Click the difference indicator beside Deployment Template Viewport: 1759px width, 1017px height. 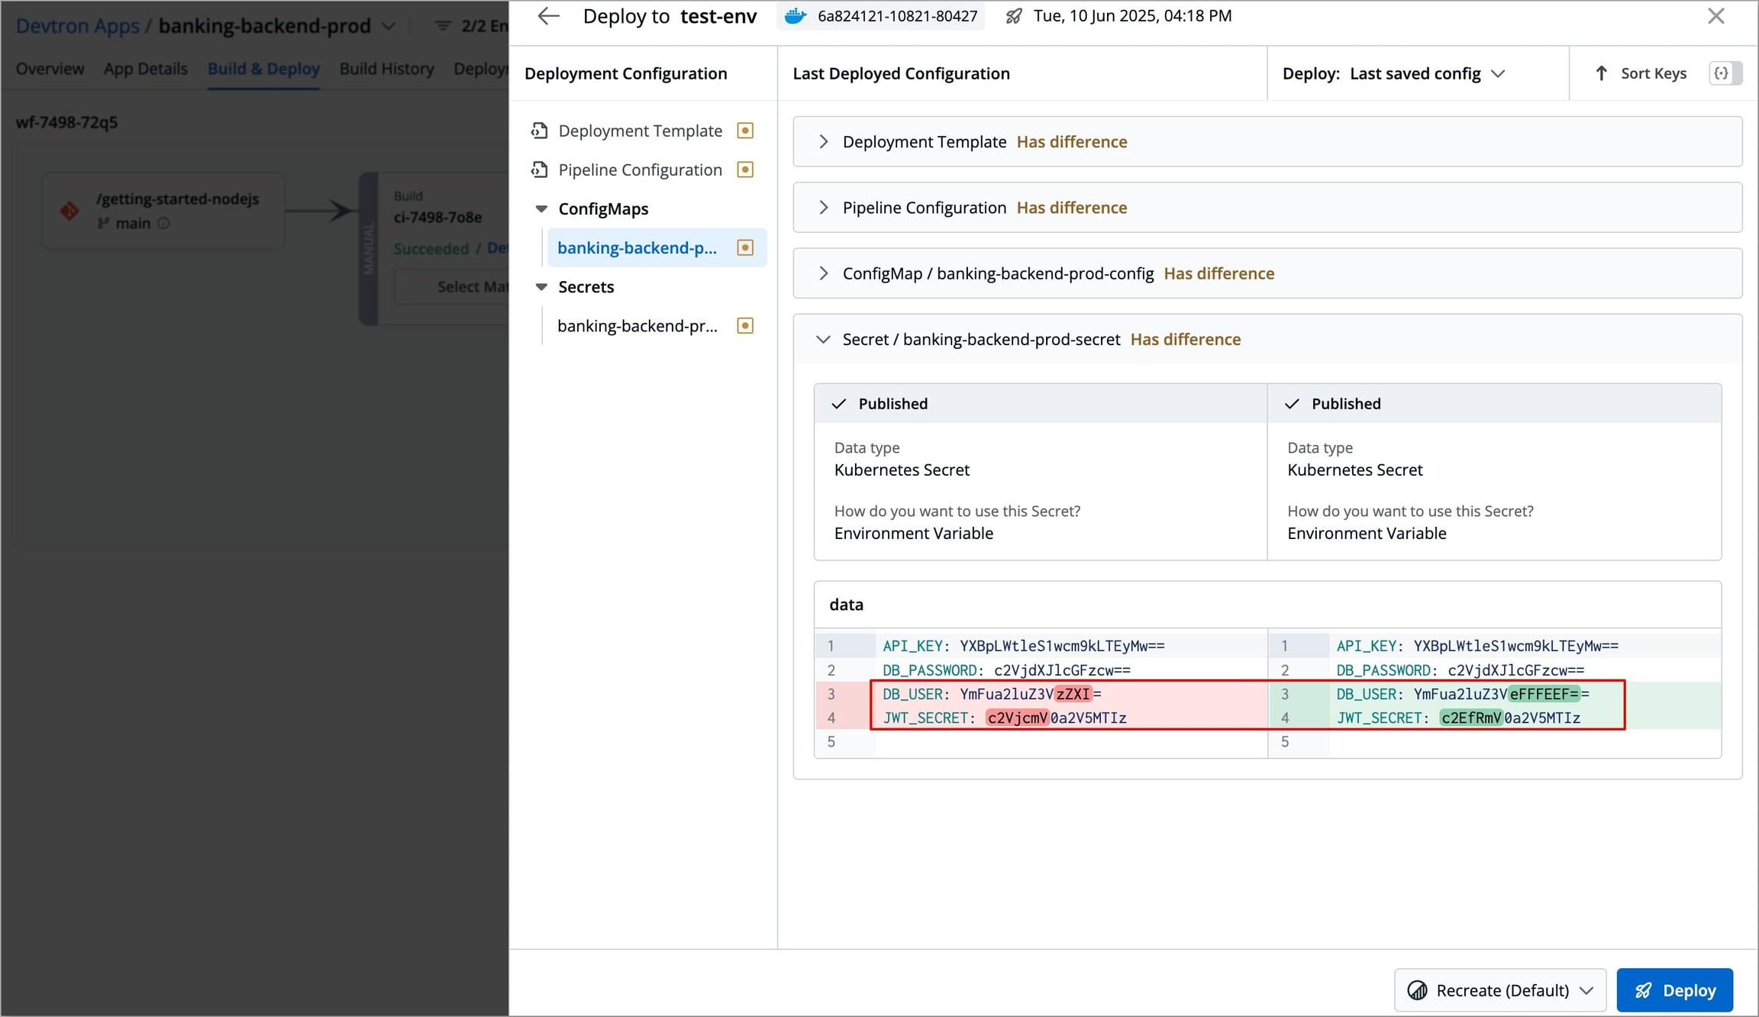pyautogui.click(x=745, y=131)
